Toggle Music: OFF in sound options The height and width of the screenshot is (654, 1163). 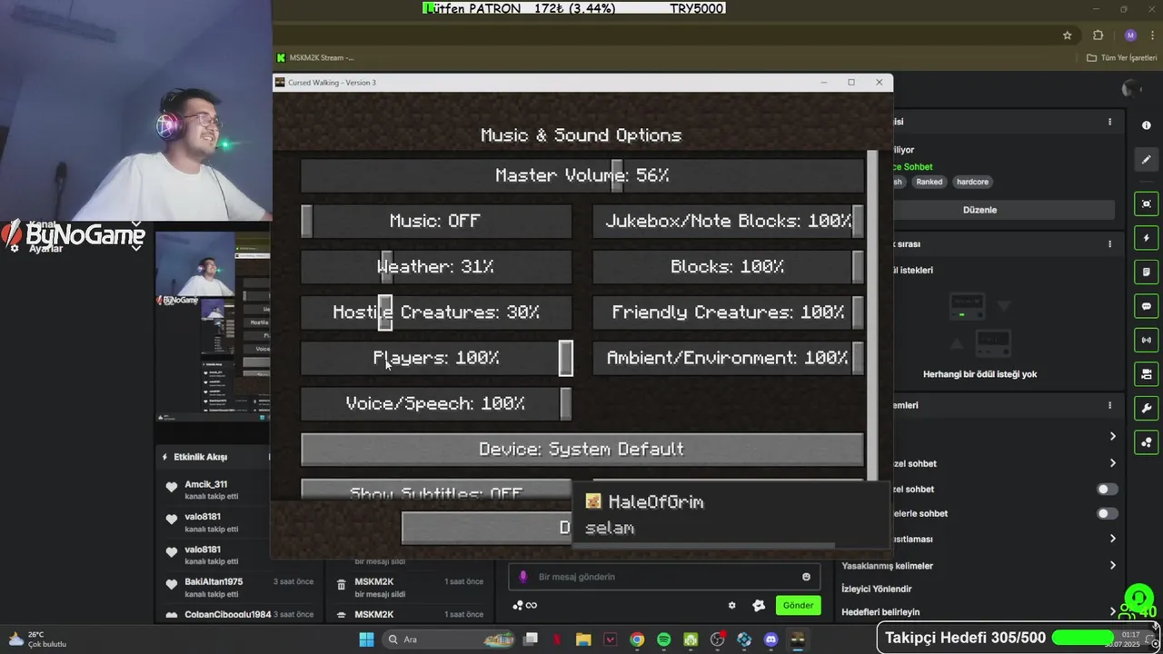point(436,221)
